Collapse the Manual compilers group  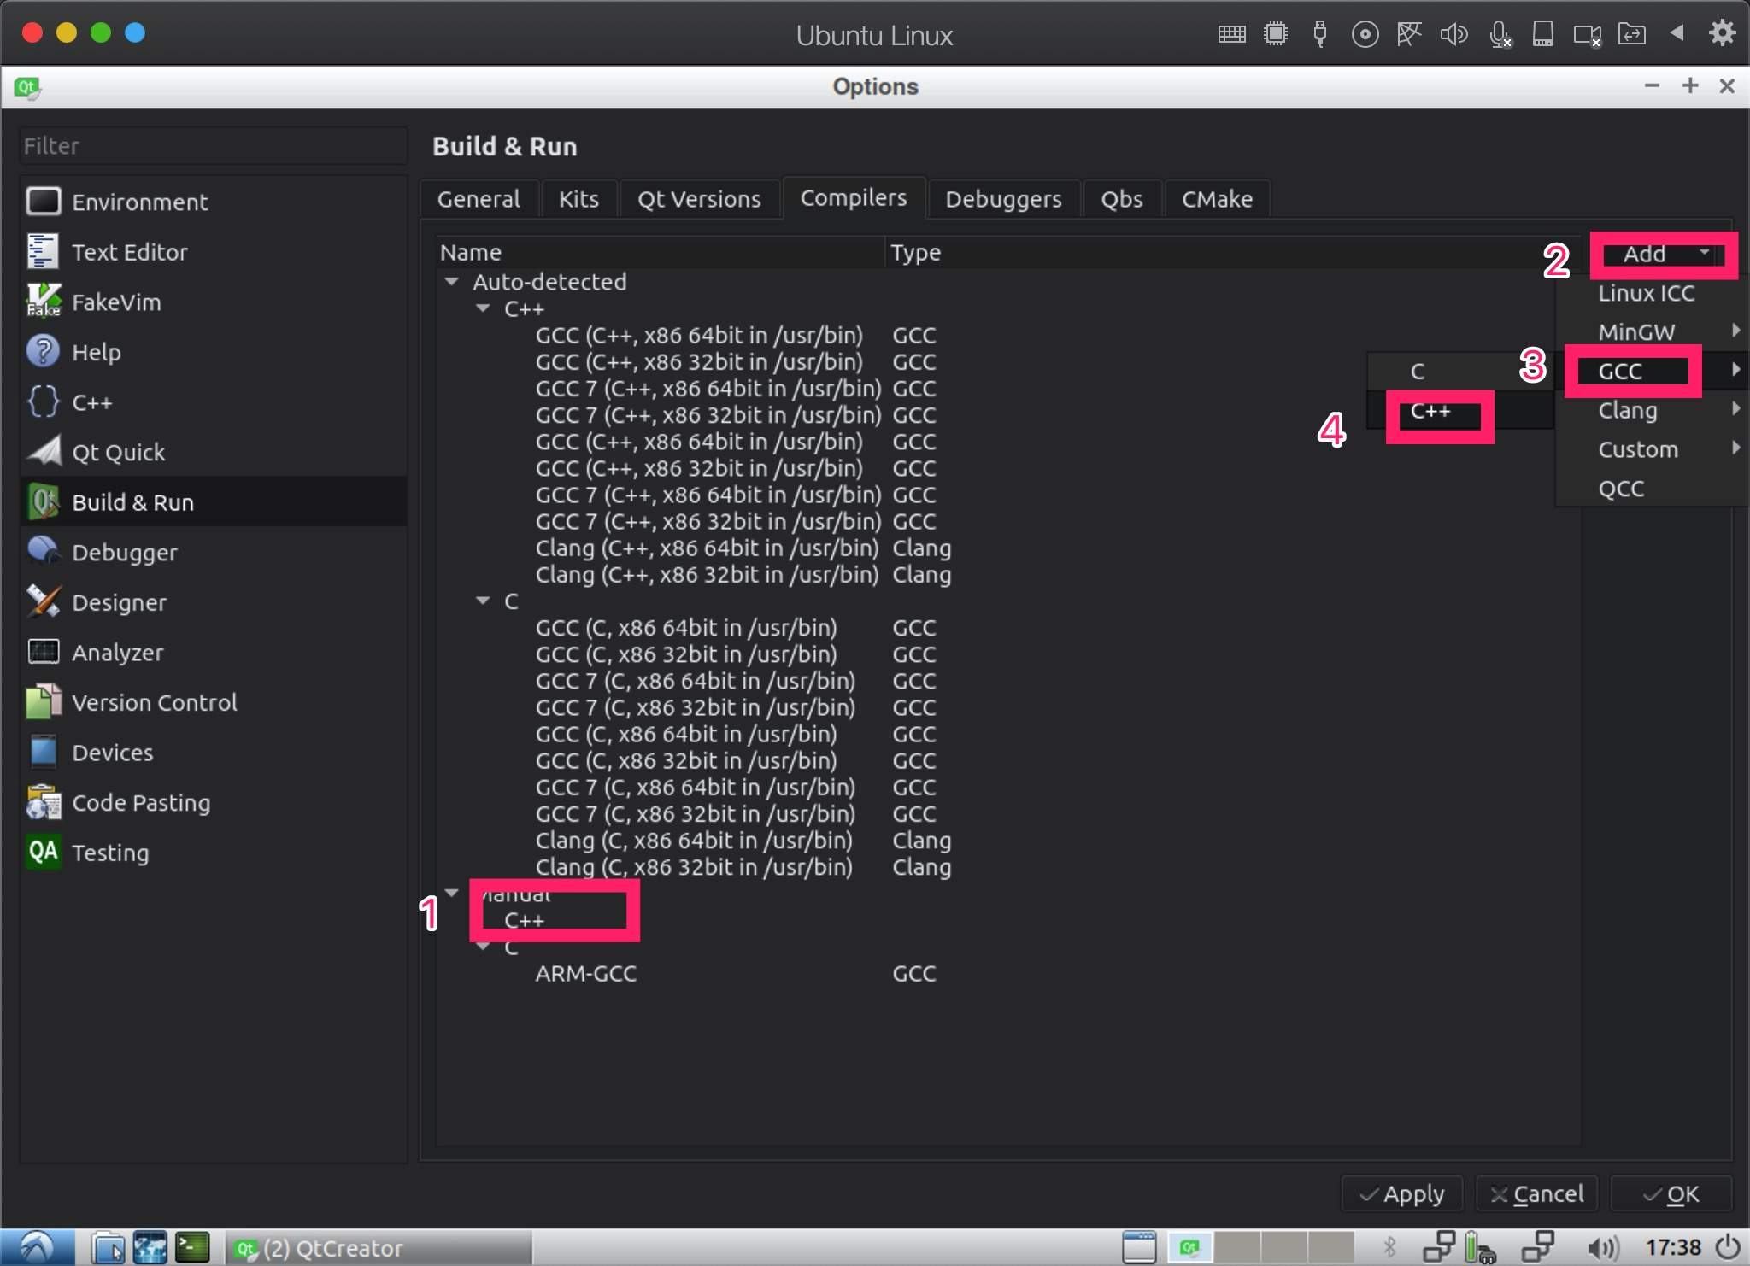[451, 894]
